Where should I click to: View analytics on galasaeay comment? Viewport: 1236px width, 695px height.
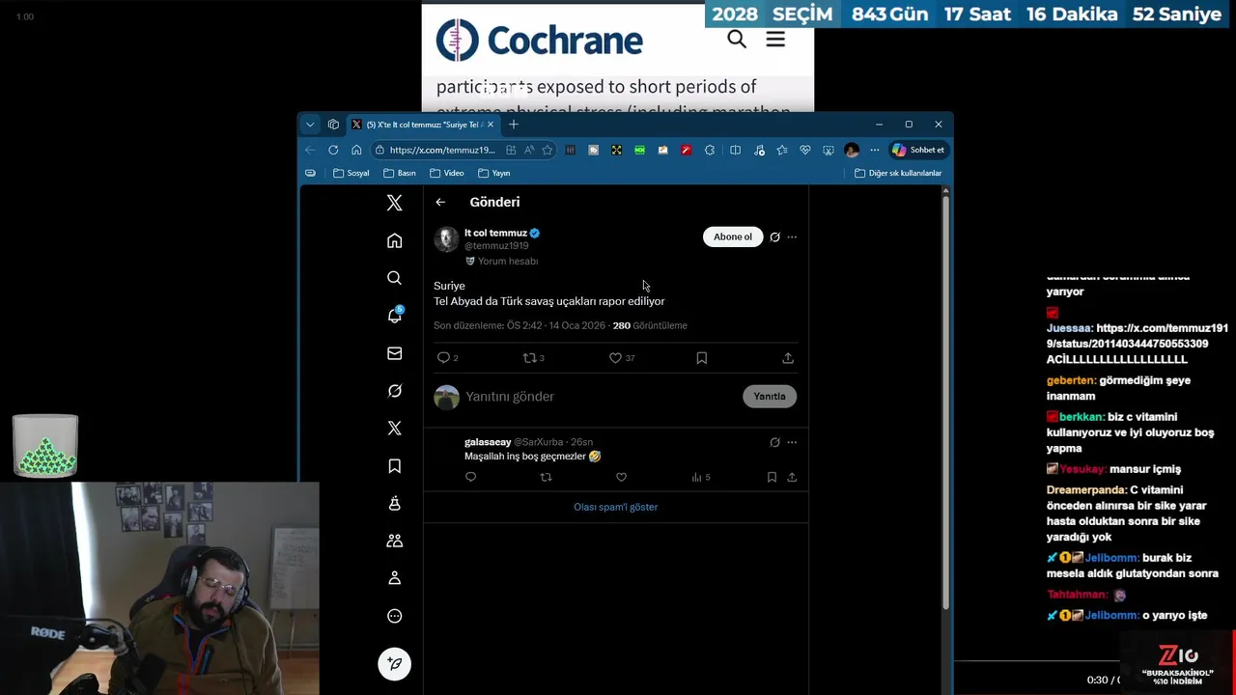click(x=700, y=477)
